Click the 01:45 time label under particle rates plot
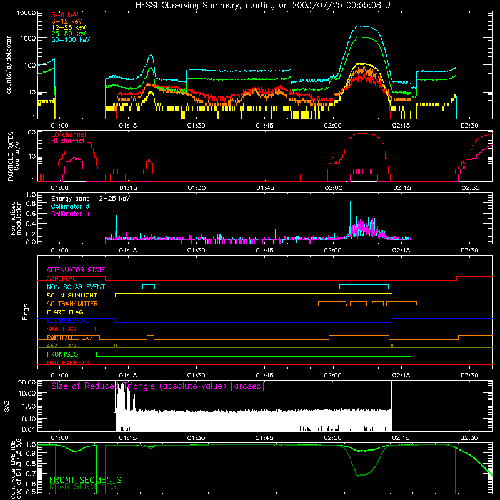 tap(265, 188)
